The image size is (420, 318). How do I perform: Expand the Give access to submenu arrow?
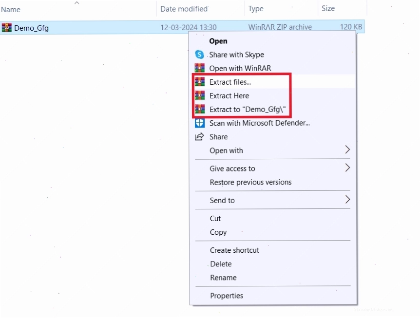point(347,168)
